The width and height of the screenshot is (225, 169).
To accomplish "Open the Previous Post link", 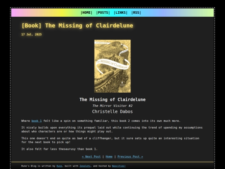I will pos(130,156).
